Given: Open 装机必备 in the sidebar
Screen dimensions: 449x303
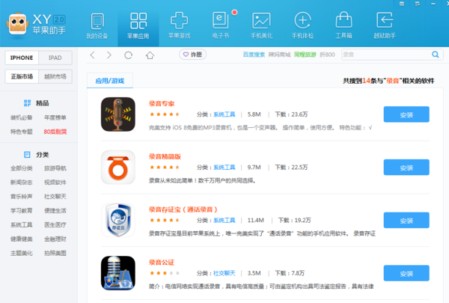Looking at the screenshot, I should [22, 117].
